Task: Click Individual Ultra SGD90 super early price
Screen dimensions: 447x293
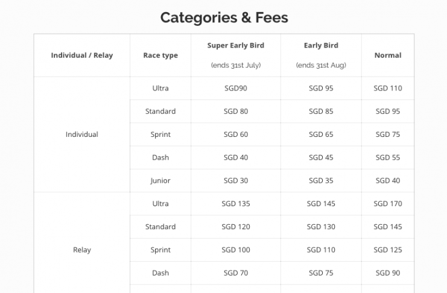Action: click(236, 88)
